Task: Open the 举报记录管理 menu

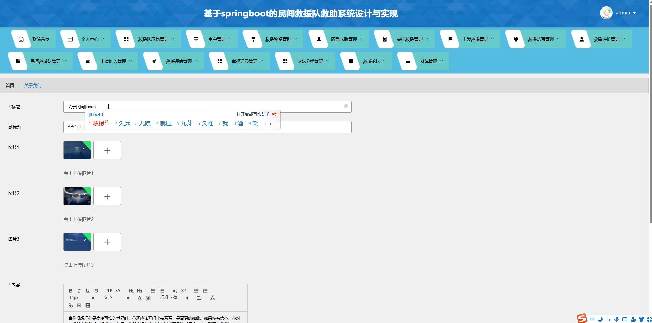Action: click(x=239, y=61)
